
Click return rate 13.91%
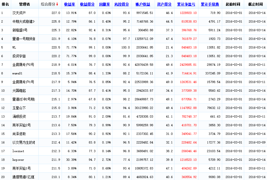tap(71, 13)
